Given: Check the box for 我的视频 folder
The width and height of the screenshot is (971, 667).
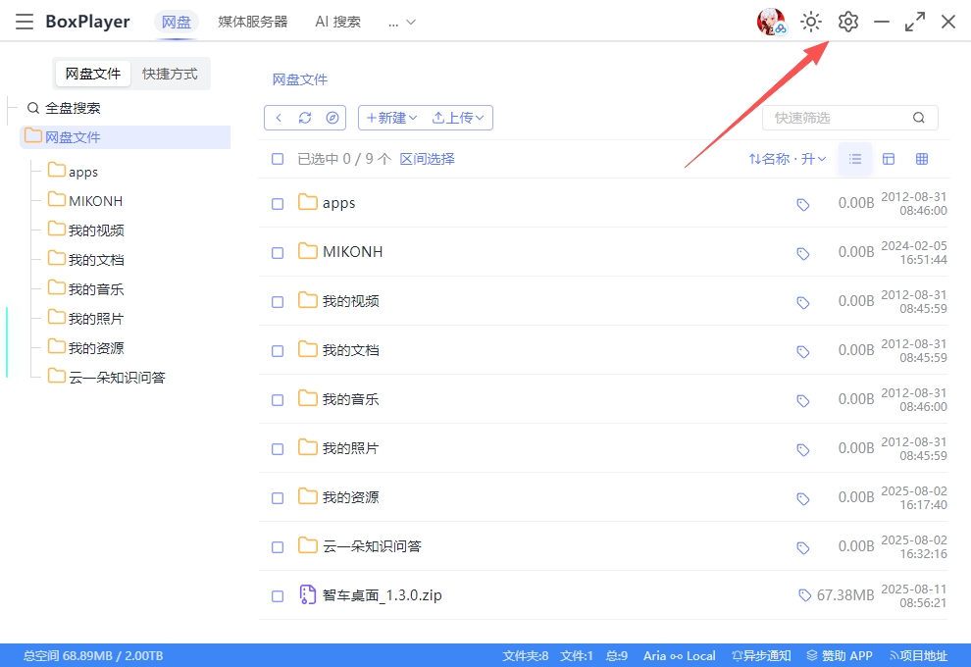Looking at the screenshot, I should pos(278,301).
